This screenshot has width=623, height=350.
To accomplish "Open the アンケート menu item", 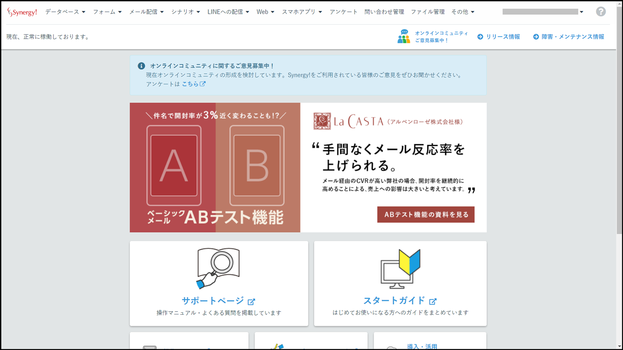I will (344, 12).
